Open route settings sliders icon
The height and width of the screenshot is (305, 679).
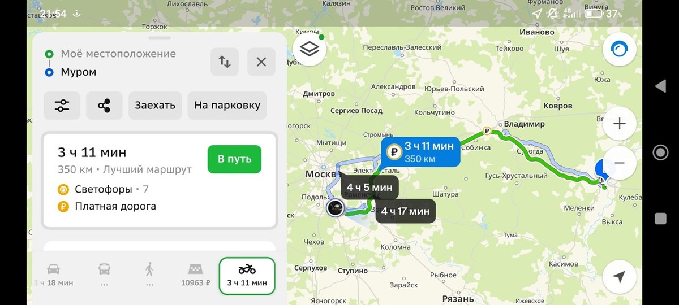click(x=62, y=106)
